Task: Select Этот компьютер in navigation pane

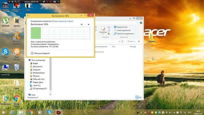Action: (37, 60)
